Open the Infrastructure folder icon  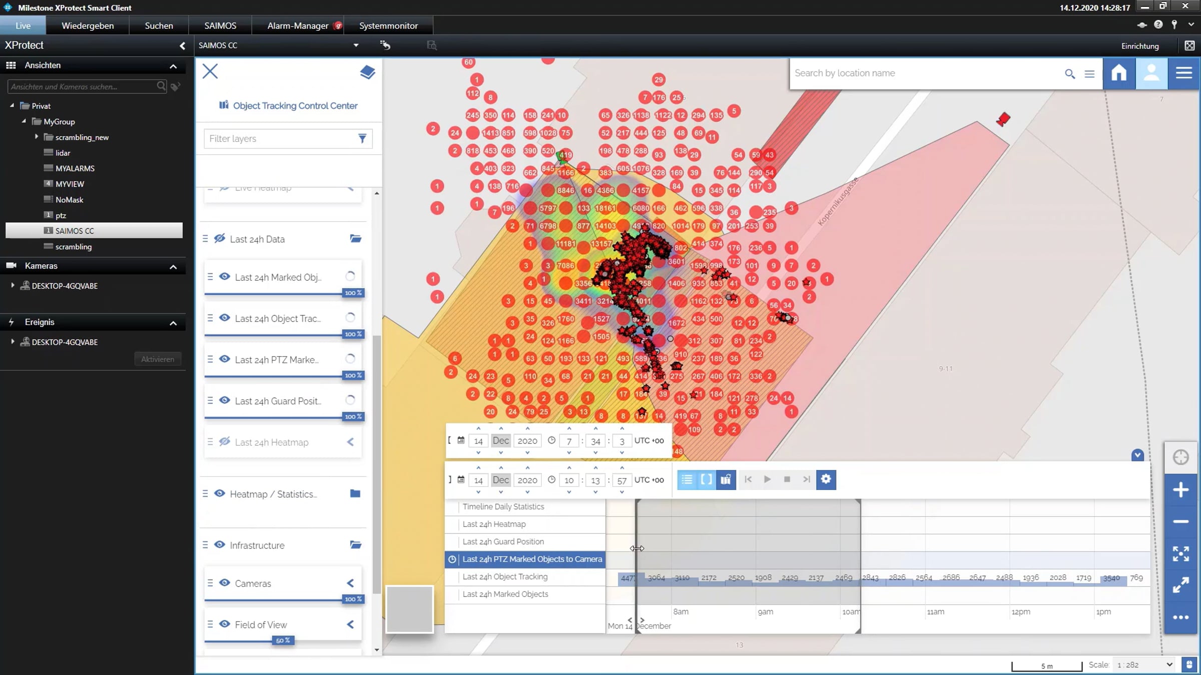[x=355, y=544]
